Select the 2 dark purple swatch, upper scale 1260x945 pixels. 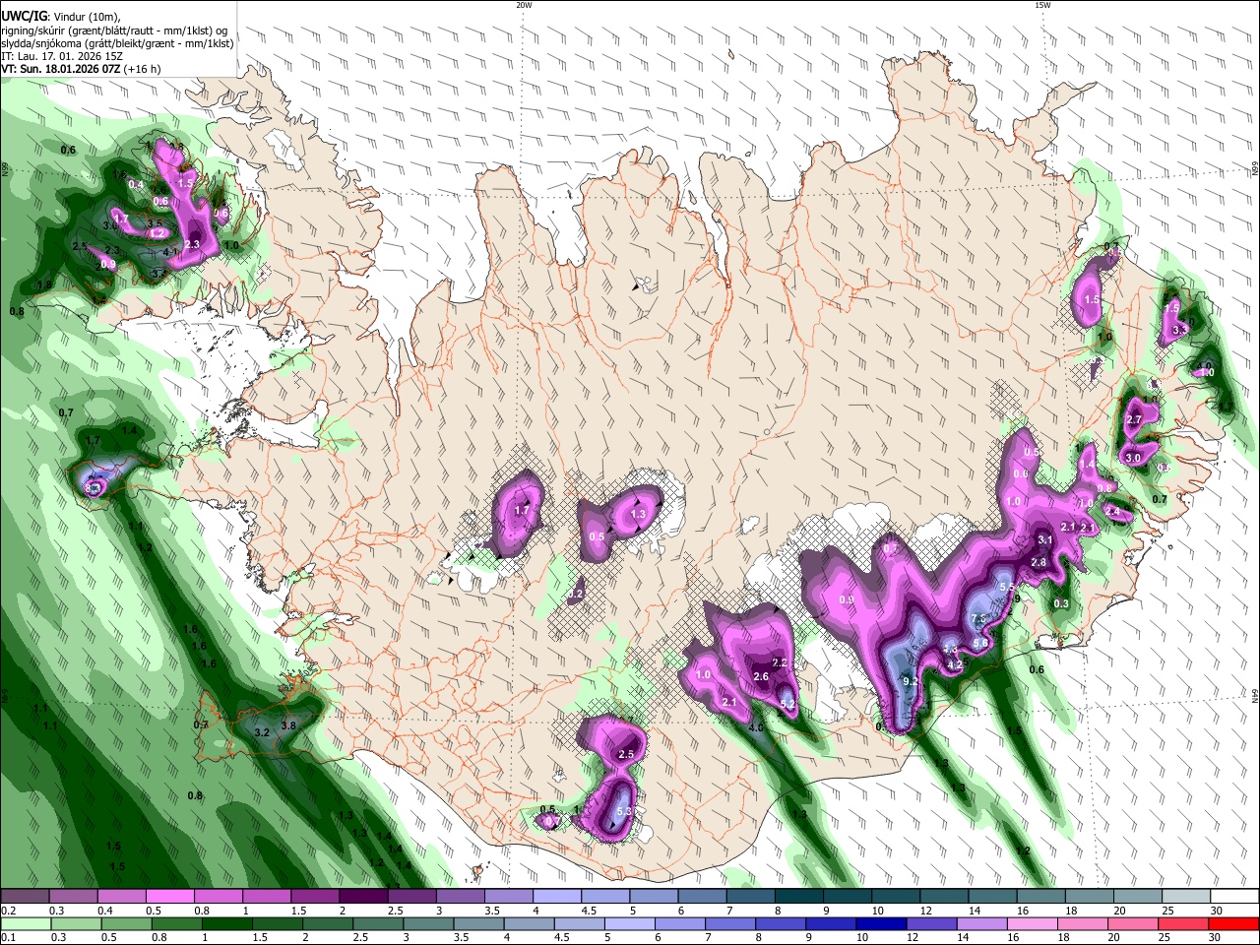pyautogui.click(x=362, y=897)
